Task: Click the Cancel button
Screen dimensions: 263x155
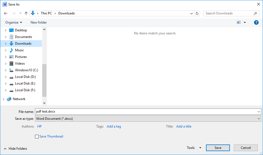Action: [246, 148]
